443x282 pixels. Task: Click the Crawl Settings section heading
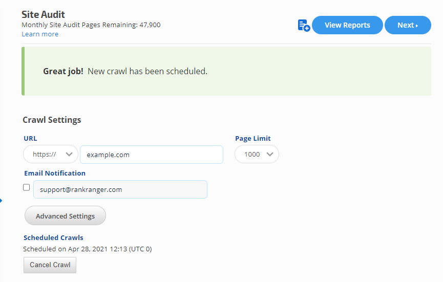coord(52,120)
